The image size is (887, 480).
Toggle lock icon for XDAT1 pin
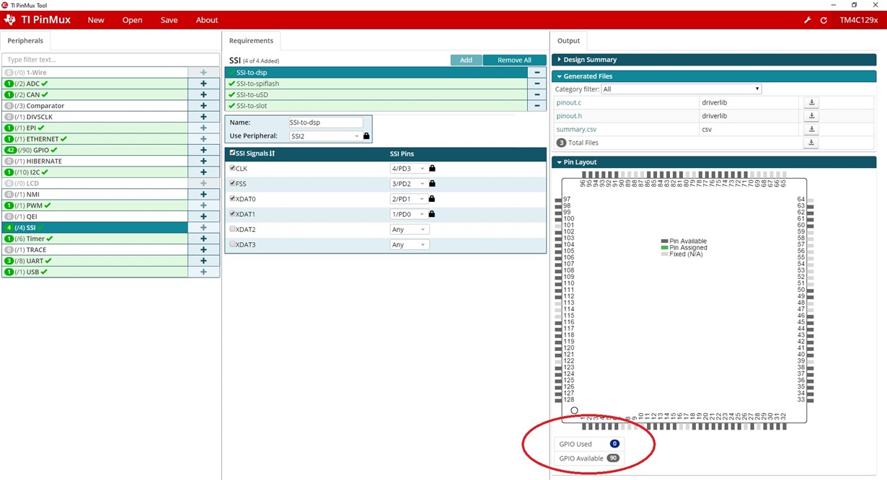coord(432,214)
